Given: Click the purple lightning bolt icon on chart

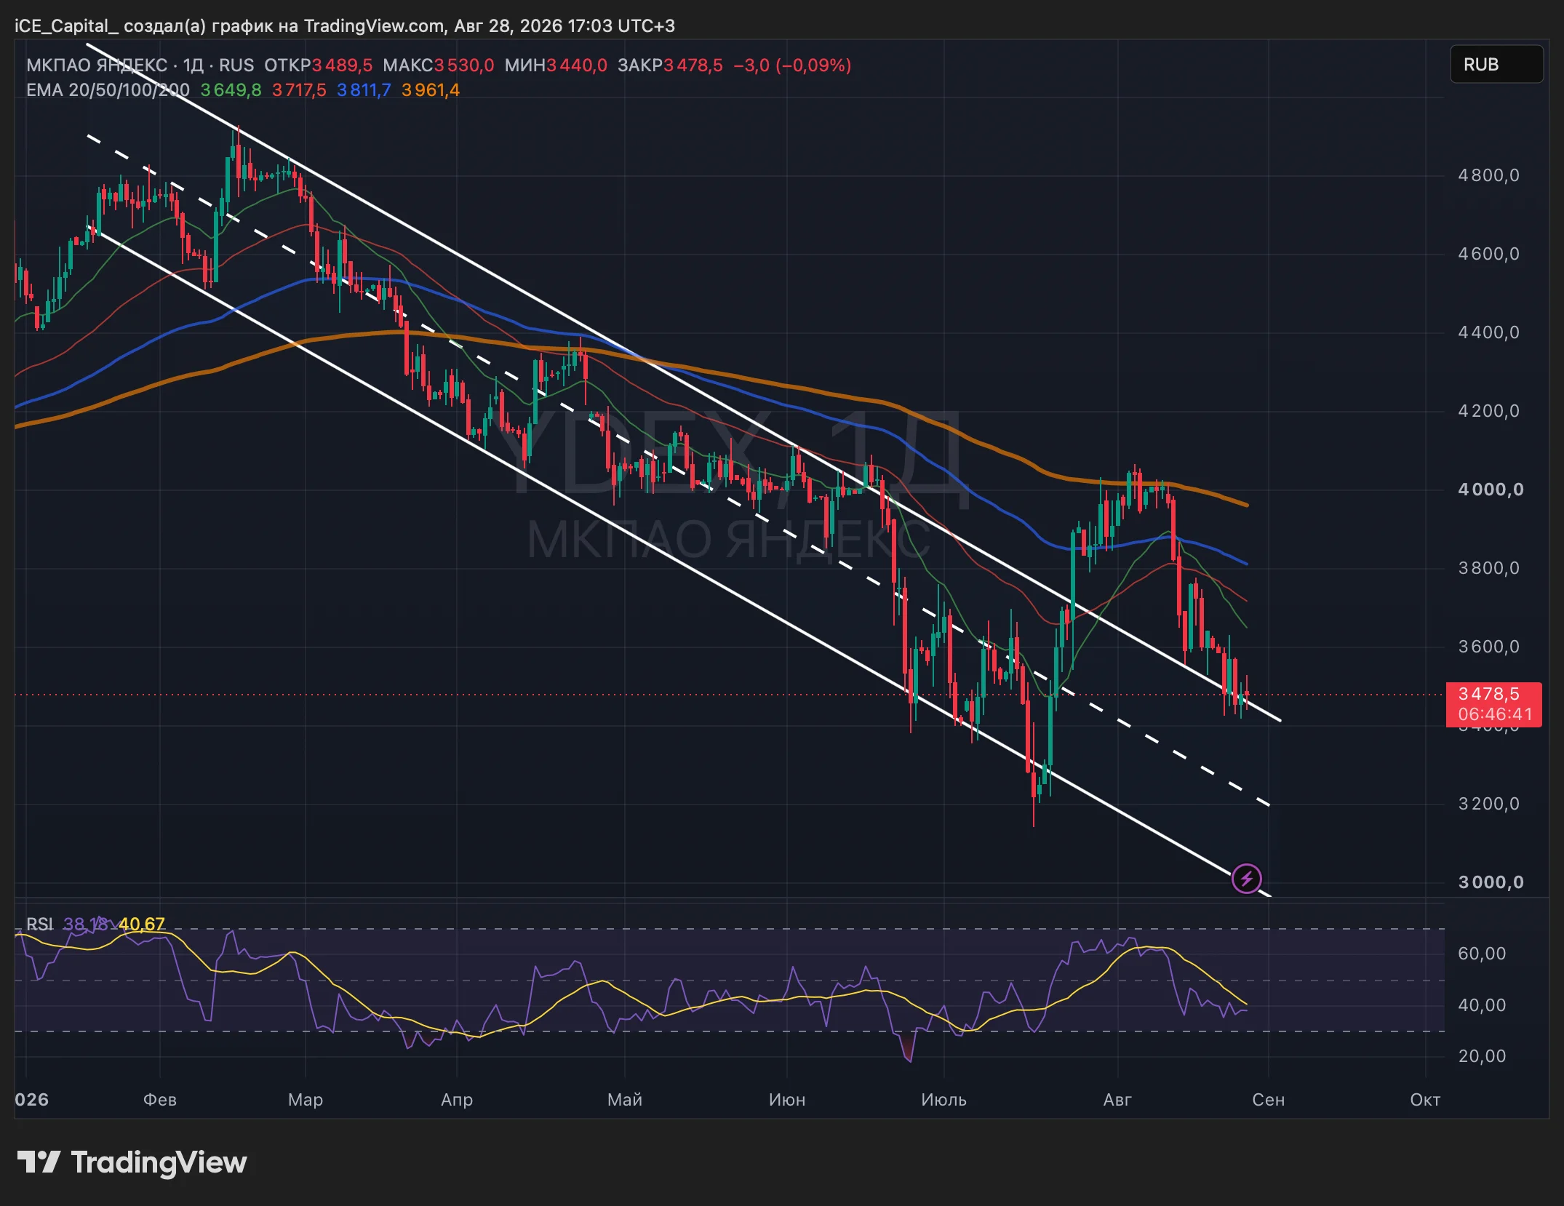Looking at the screenshot, I should click(x=1246, y=878).
